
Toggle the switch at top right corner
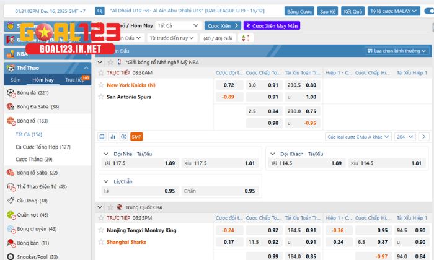tap(429, 11)
